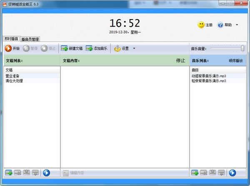
Task: Select the 清仓大处理 script in list
Action: (x=14, y=81)
